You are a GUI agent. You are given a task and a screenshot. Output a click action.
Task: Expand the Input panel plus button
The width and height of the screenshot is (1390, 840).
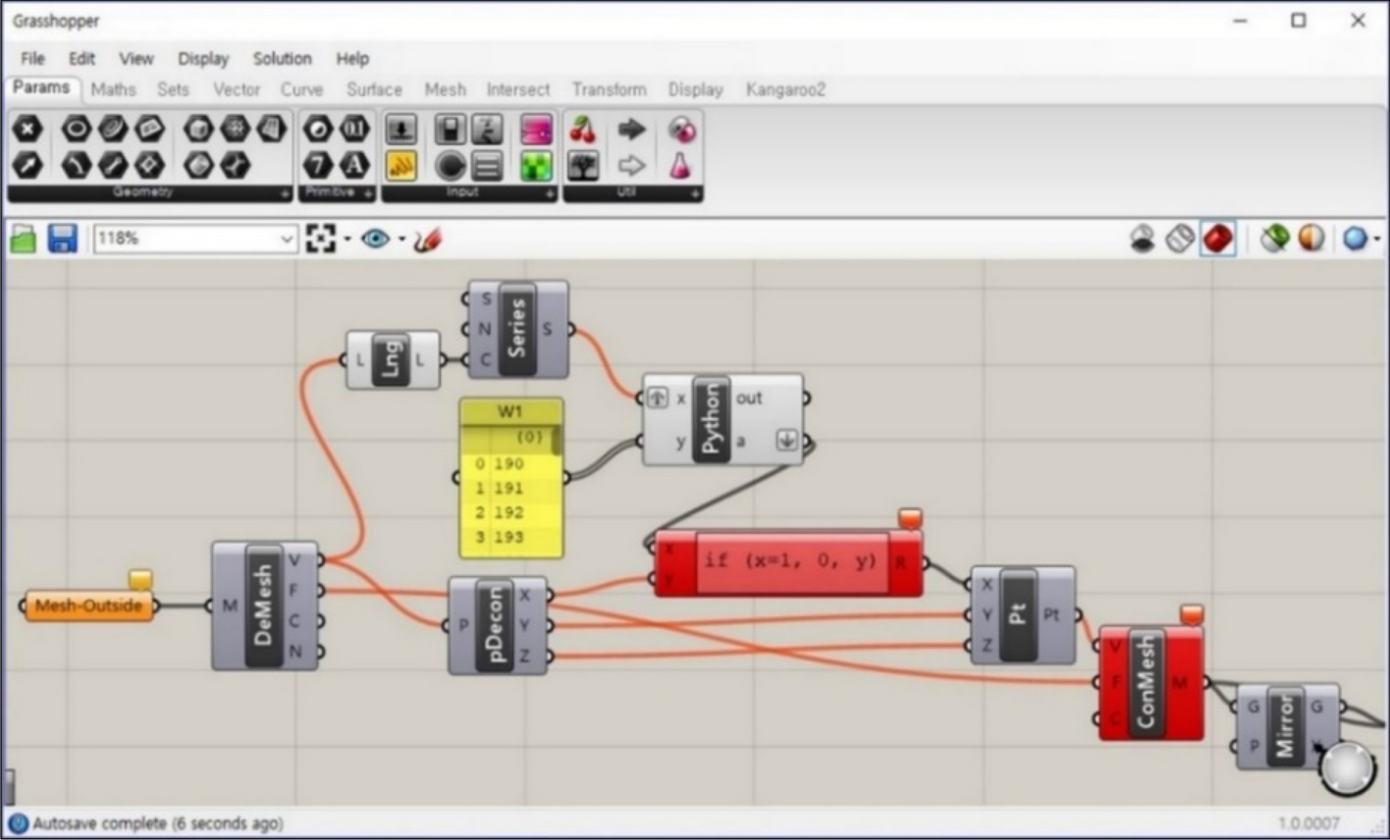[x=551, y=194]
